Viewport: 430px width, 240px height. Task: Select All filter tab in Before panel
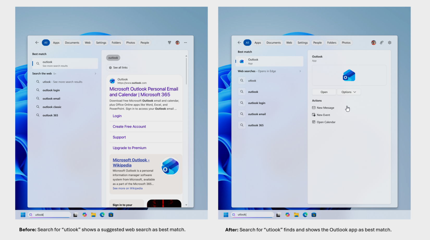[x=46, y=43]
